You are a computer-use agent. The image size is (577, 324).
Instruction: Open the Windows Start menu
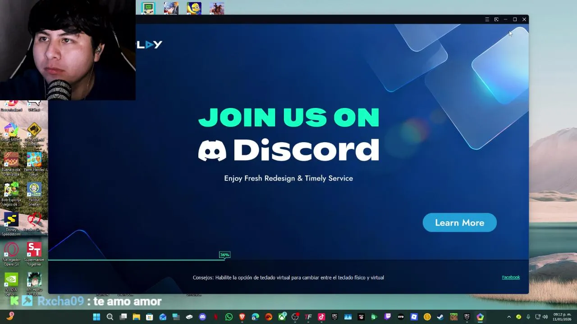(96, 317)
